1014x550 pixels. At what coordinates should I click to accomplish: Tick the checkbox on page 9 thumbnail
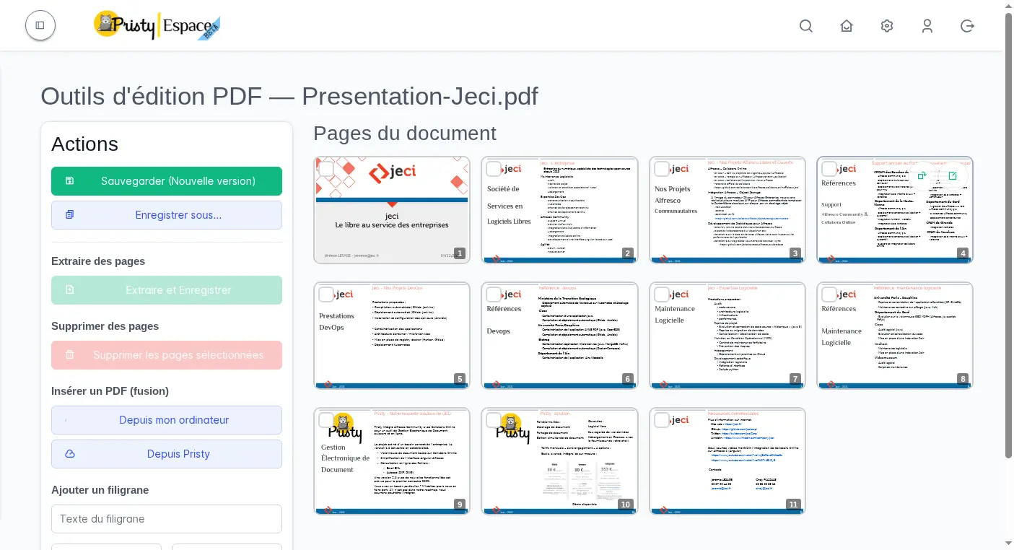coord(326,419)
